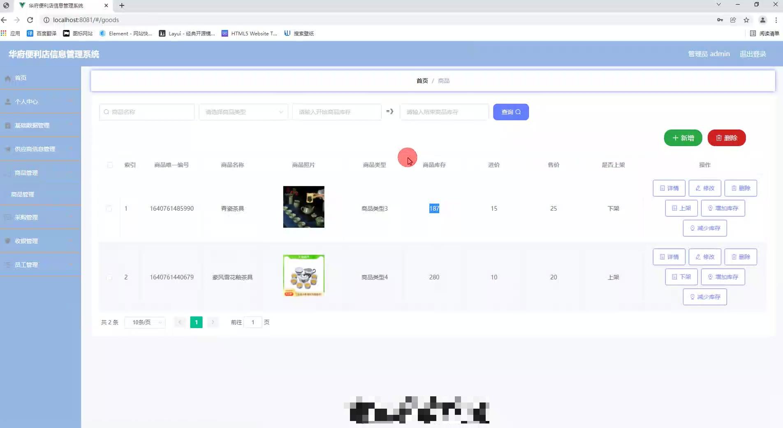Close the 华府便利店信息管理系统 tab
The width and height of the screenshot is (783, 428).
pos(106,5)
